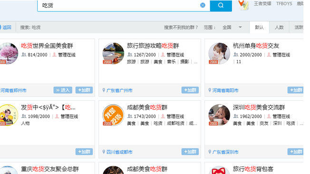Click 进入 button for 吃货世界全国美食群
This screenshot has width=310, height=174.
click(63, 90)
